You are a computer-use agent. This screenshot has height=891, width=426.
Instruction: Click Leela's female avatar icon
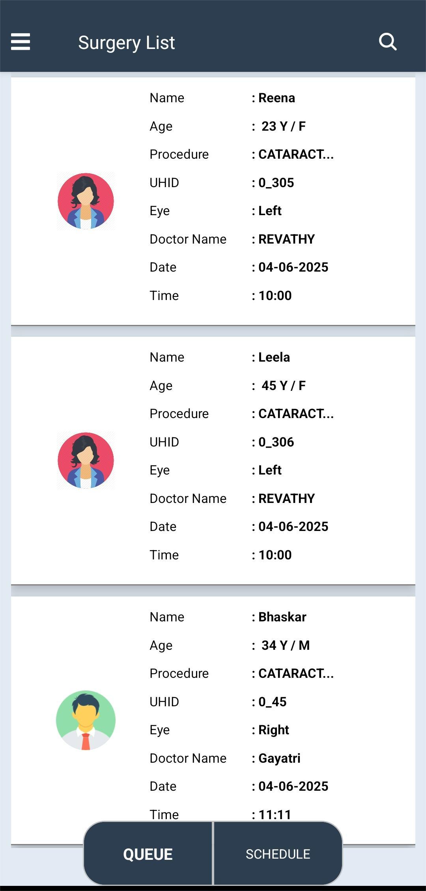[86, 460]
